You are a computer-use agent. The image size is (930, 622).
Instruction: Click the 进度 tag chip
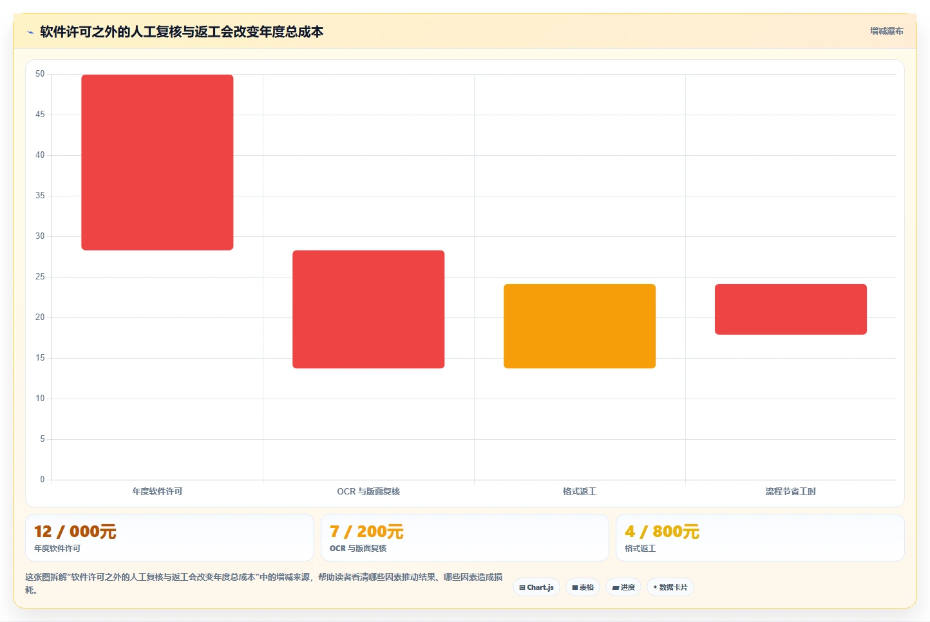(623, 587)
